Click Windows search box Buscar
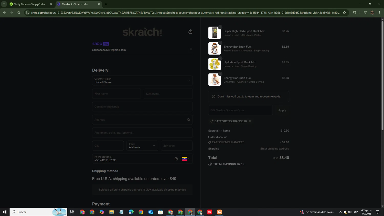Screen dimensions: 384x216 (38, 212)
